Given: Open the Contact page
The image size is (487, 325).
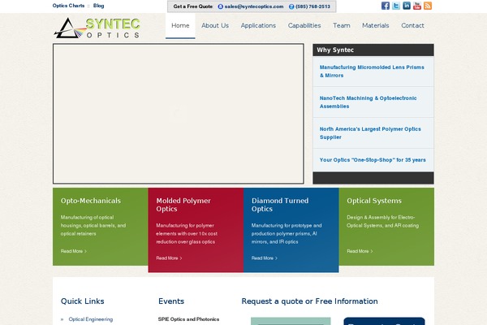Looking at the screenshot, I should [x=412, y=25].
